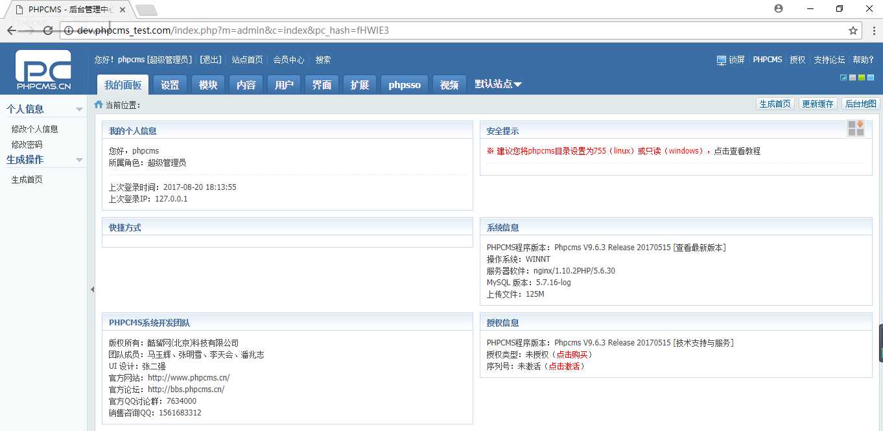This screenshot has height=431, width=883.
Task: Click the red 点击激活 link
Action: tap(564, 366)
